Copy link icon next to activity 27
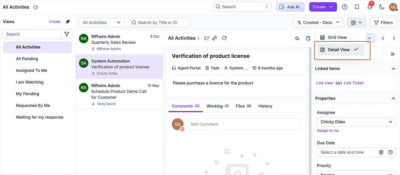Image resolution: width=400 pixels, height=175 pixels. pyautogui.click(x=215, y=38)
